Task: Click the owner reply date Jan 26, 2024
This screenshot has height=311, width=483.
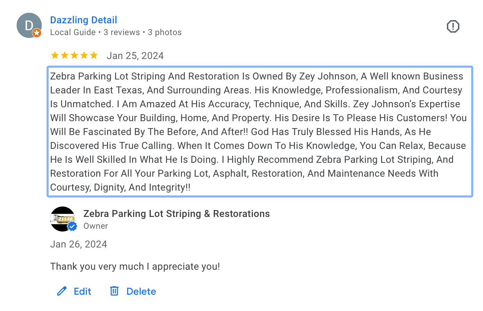Action: pos(79,244)
